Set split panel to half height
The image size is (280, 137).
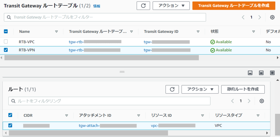(x=261, y=73)
